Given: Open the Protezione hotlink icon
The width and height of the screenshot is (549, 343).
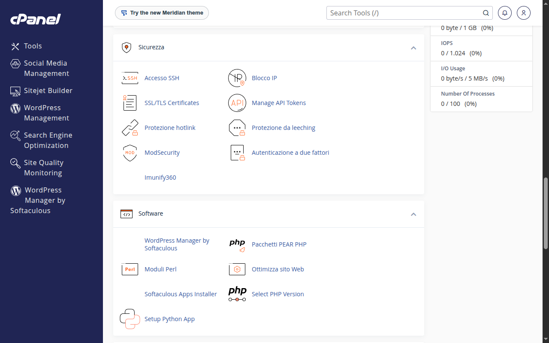Looking at the screenshot, I should point(130,128).
